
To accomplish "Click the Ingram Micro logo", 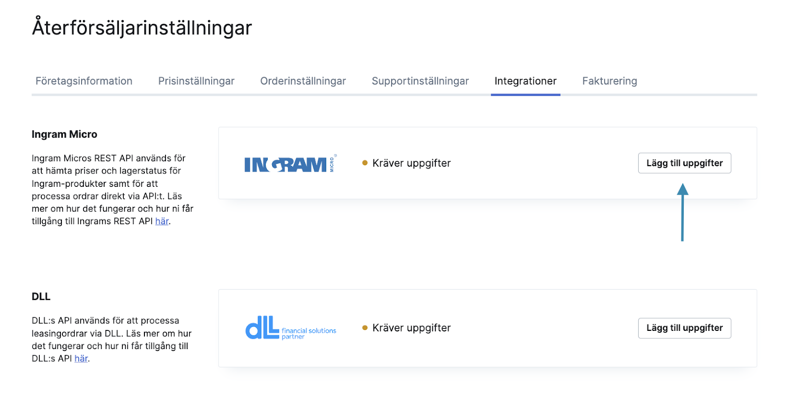I will pos(290,164).
